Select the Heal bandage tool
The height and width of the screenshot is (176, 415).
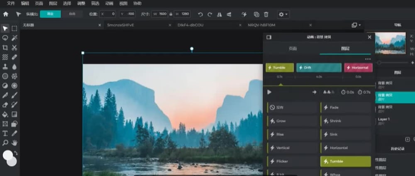point(14,57)
